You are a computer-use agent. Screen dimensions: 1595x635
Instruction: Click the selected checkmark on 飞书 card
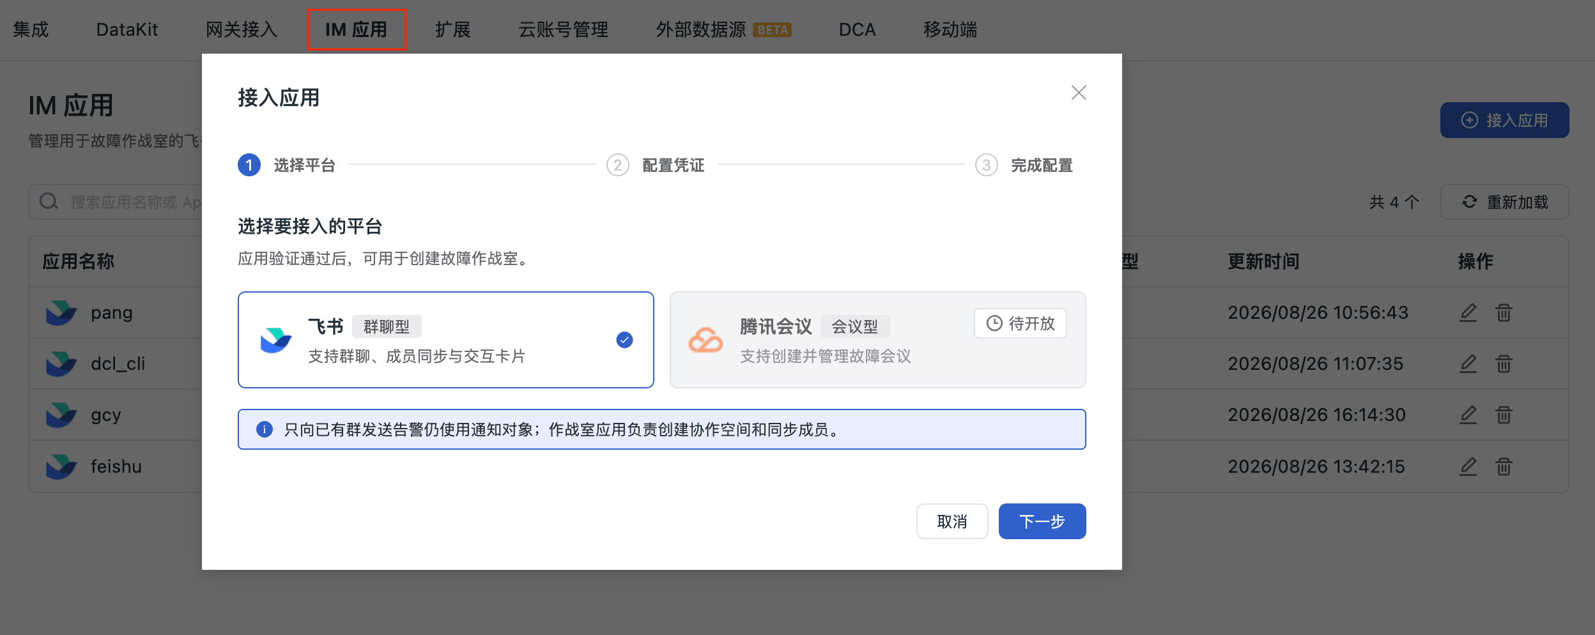click(x=624, y=340)
